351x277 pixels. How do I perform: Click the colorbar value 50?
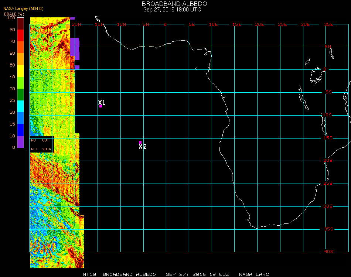[12, 65]
